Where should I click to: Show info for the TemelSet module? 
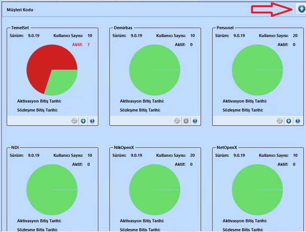pos(92,121)
